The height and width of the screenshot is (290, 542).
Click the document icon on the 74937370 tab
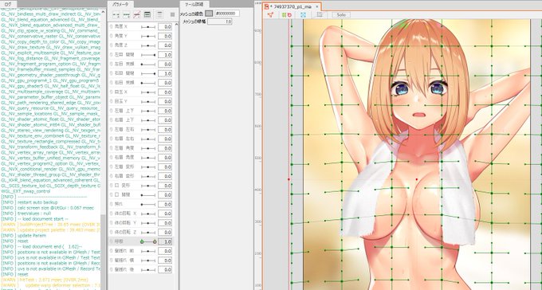(x=266, y=6)
